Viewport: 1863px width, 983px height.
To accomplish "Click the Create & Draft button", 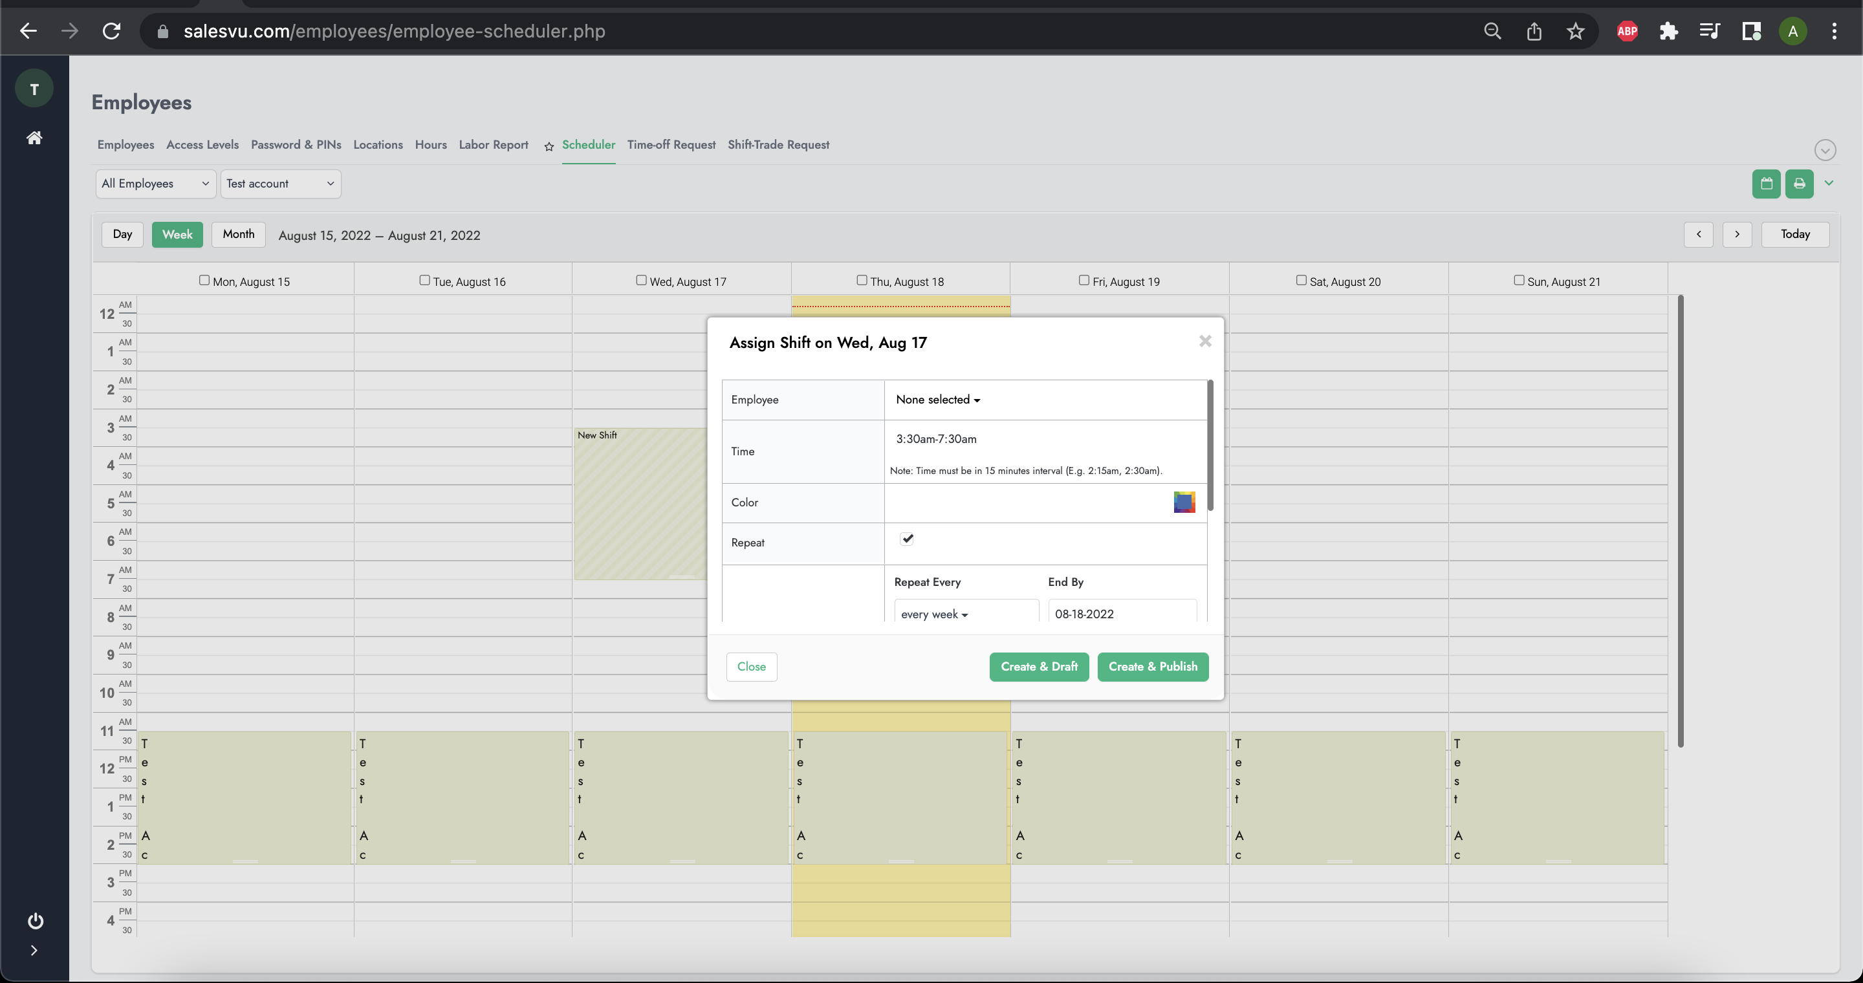I will (1038, 666).
